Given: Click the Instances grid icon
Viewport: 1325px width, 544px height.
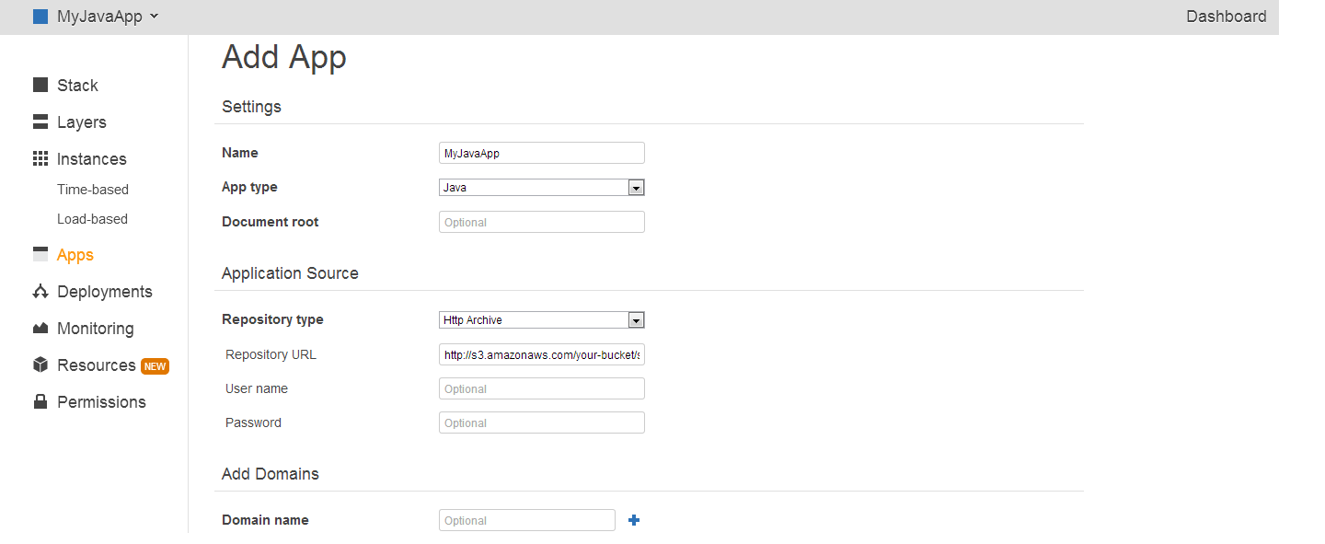Looking at the screenshot, I should (x=40, y=158).
